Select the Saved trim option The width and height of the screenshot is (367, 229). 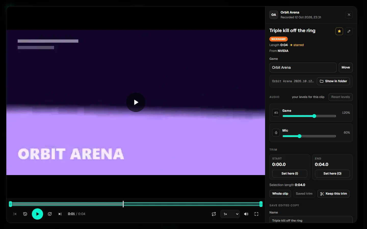[304, 194]
